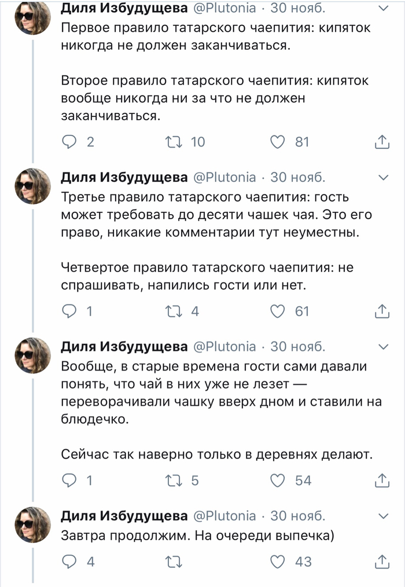The image size is (405, 587).
Task: Open chevron menu on last tweet
Action: point(382,516)
